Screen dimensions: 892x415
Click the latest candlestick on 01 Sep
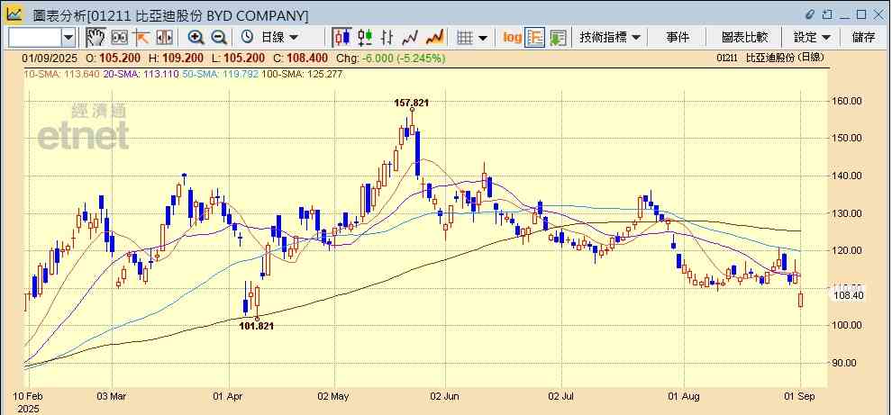pos(801,299)
